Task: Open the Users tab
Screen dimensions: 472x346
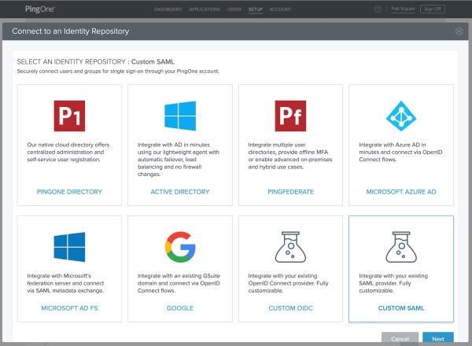Action: pyautogui.click(x=234, y=9)
